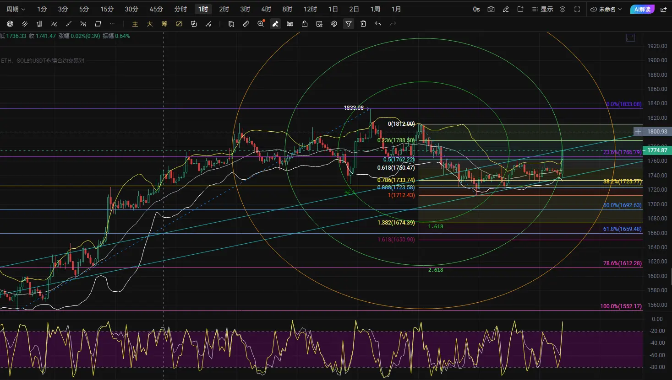Screen dimensions: 672x380
Task: Select the rectangle shape drawing tool
Action: point(98,24)
